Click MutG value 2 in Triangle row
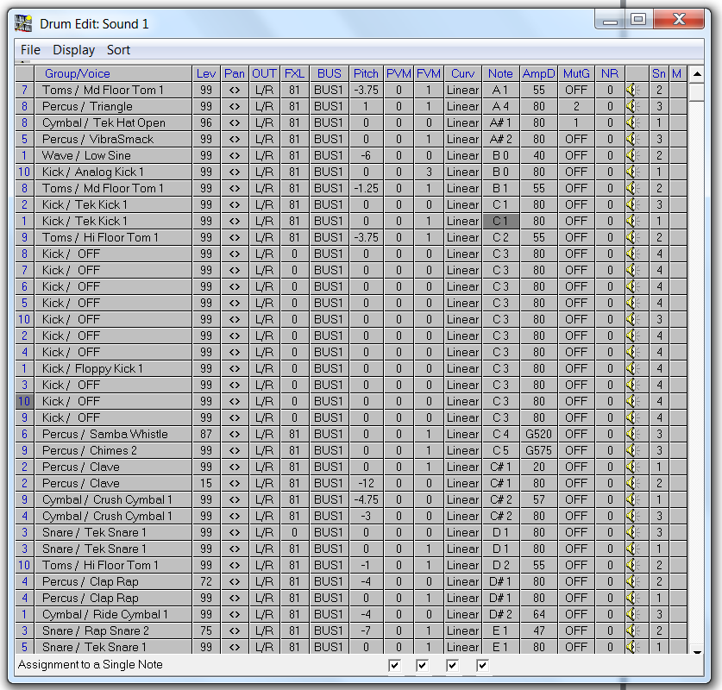This screenshot has height=690, width=722. tap(576, 106)
